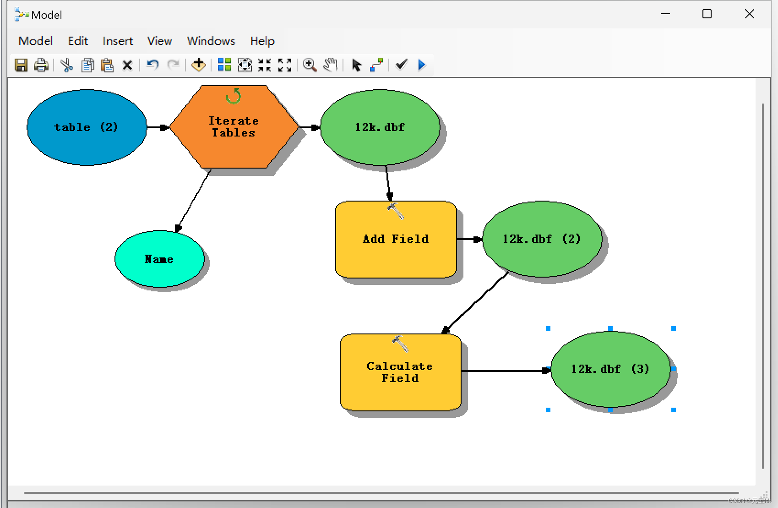
Task: Save the model with the floppy disk icon
Action: point(21,65)
